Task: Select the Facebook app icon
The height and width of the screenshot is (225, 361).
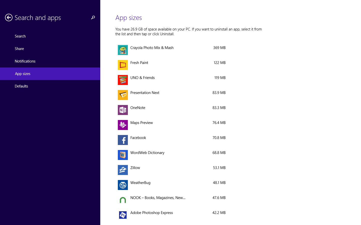Action: point(123,140)
